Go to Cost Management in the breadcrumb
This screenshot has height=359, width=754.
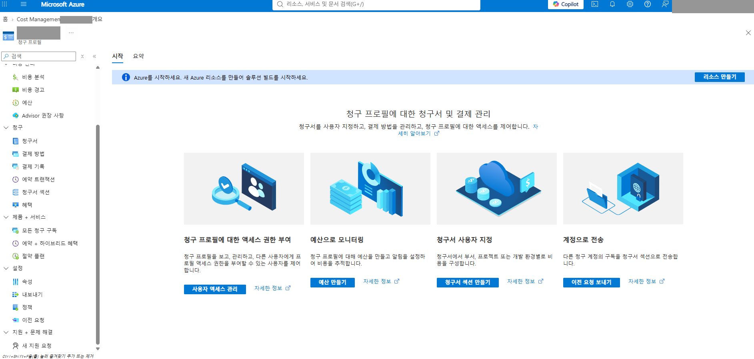38,19
